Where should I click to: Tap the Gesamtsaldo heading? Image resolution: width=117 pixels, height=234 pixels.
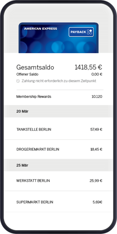click(35, 68)
